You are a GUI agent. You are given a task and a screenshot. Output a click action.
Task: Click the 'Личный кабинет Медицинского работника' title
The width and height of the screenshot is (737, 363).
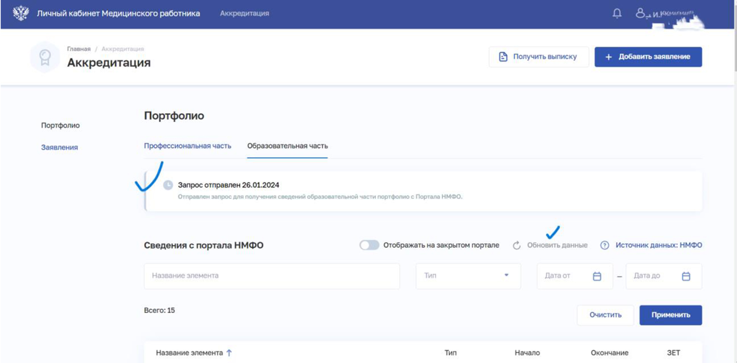pos(119,13)
